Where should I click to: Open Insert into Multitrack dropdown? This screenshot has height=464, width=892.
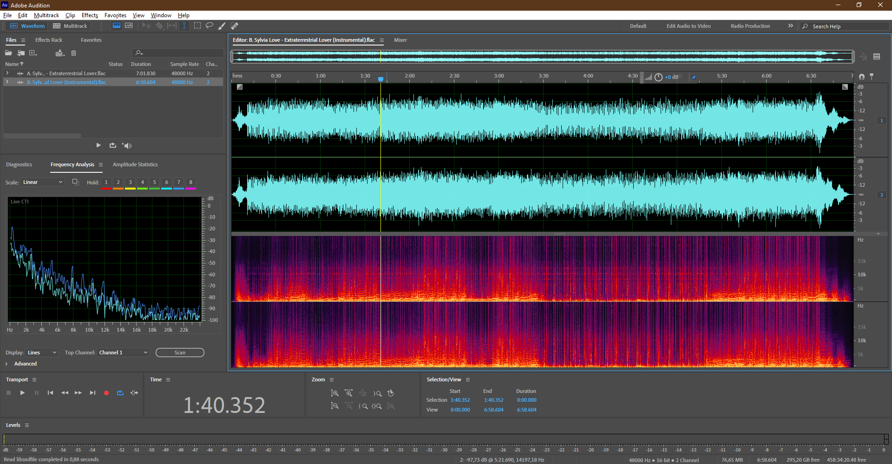60,53
